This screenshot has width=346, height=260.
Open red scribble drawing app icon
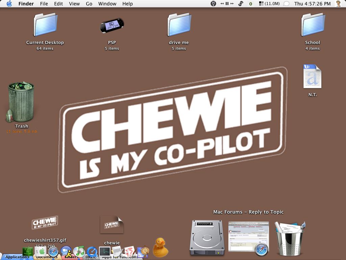tap(130, 252)
